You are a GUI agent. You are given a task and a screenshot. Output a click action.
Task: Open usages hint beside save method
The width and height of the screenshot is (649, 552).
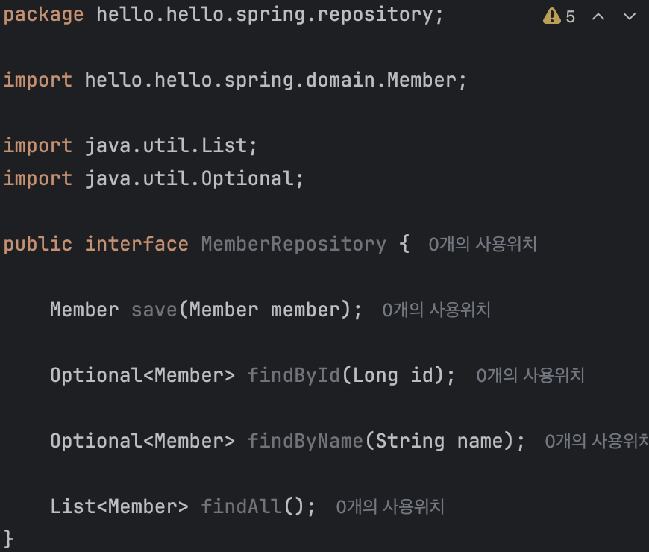[x=436, y=310]
